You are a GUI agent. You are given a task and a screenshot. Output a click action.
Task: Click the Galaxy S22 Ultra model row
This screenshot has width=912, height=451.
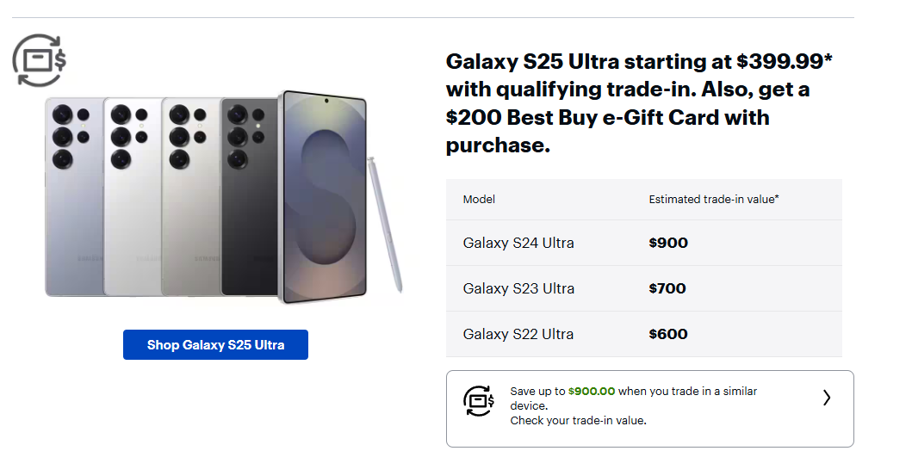point(518,334)
